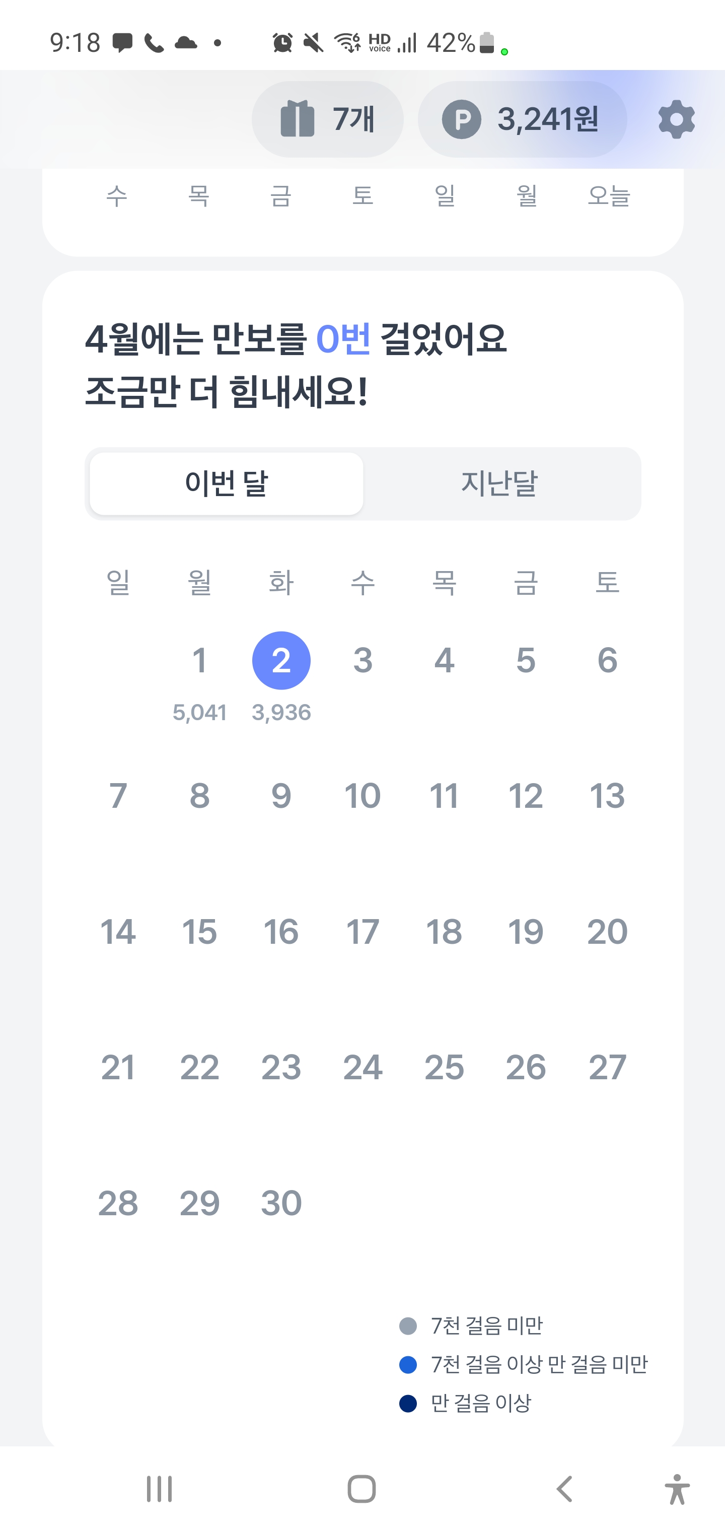
Task: Tap the alarm clock status icon
Action: coord(282,43)
